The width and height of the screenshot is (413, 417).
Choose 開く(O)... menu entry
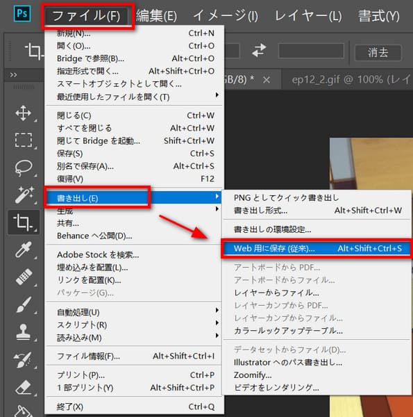(x=135, y=46)
